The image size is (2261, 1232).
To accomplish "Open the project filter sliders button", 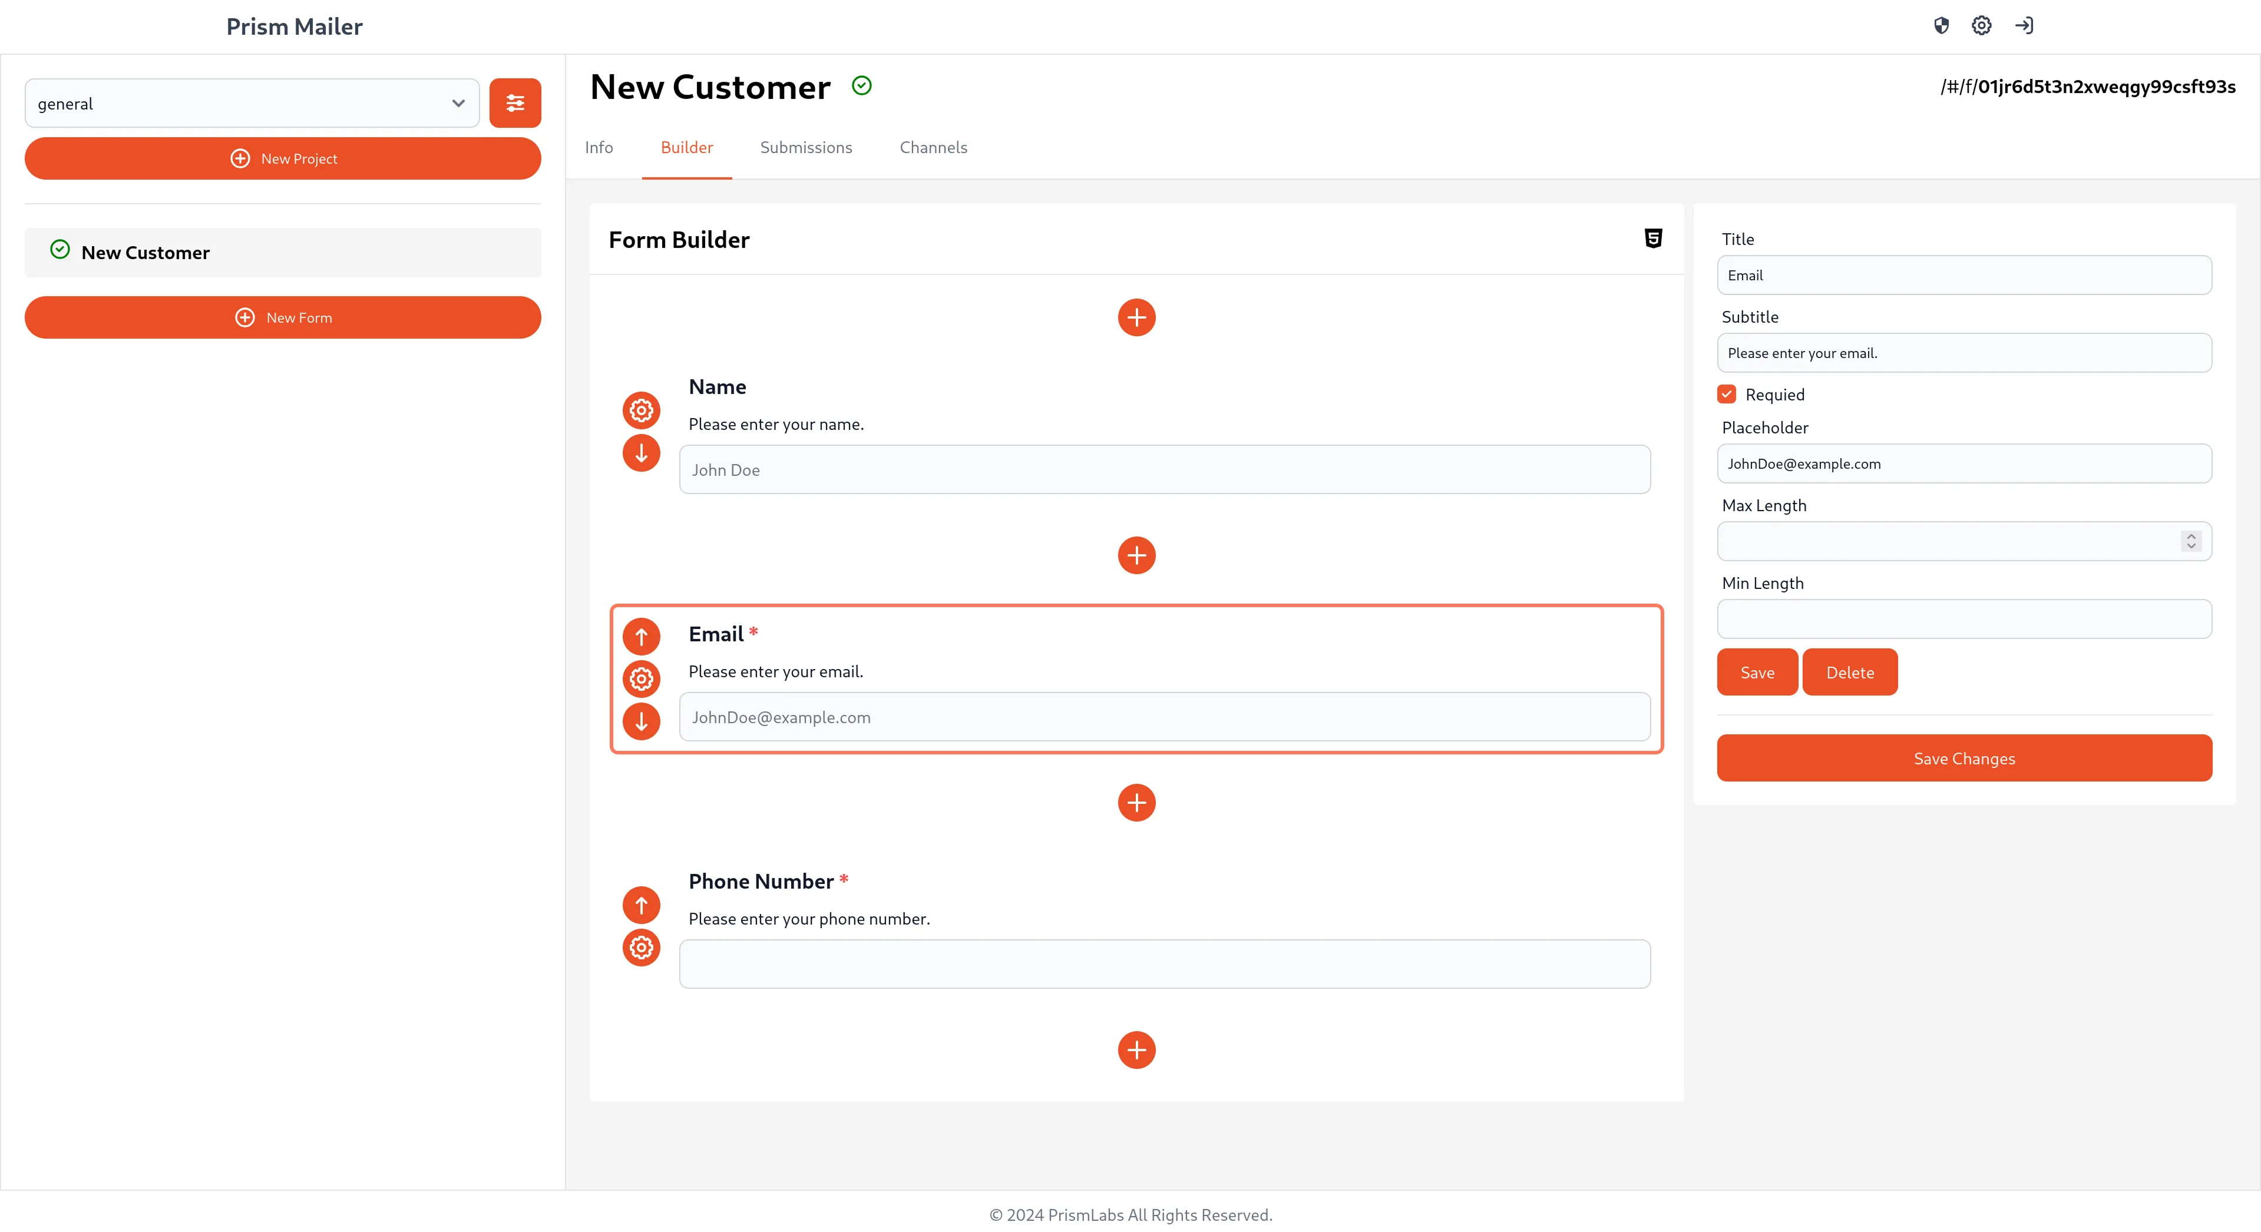I will (x=515, y=104).
